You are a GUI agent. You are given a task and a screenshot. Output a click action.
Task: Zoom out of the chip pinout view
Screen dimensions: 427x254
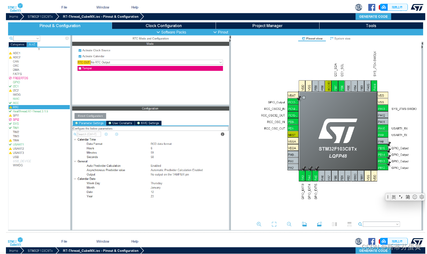(x=289, y=224)
